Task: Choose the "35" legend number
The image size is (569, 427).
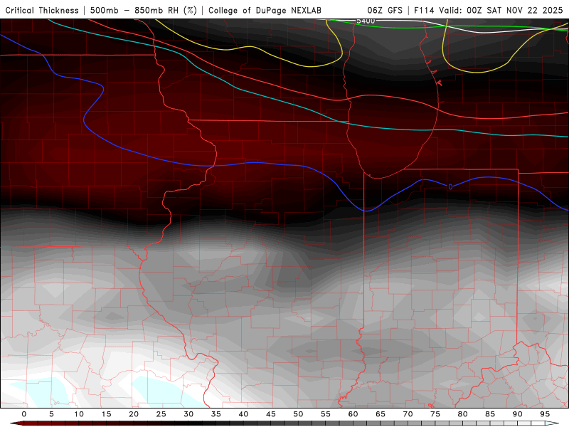Action: 216,414
